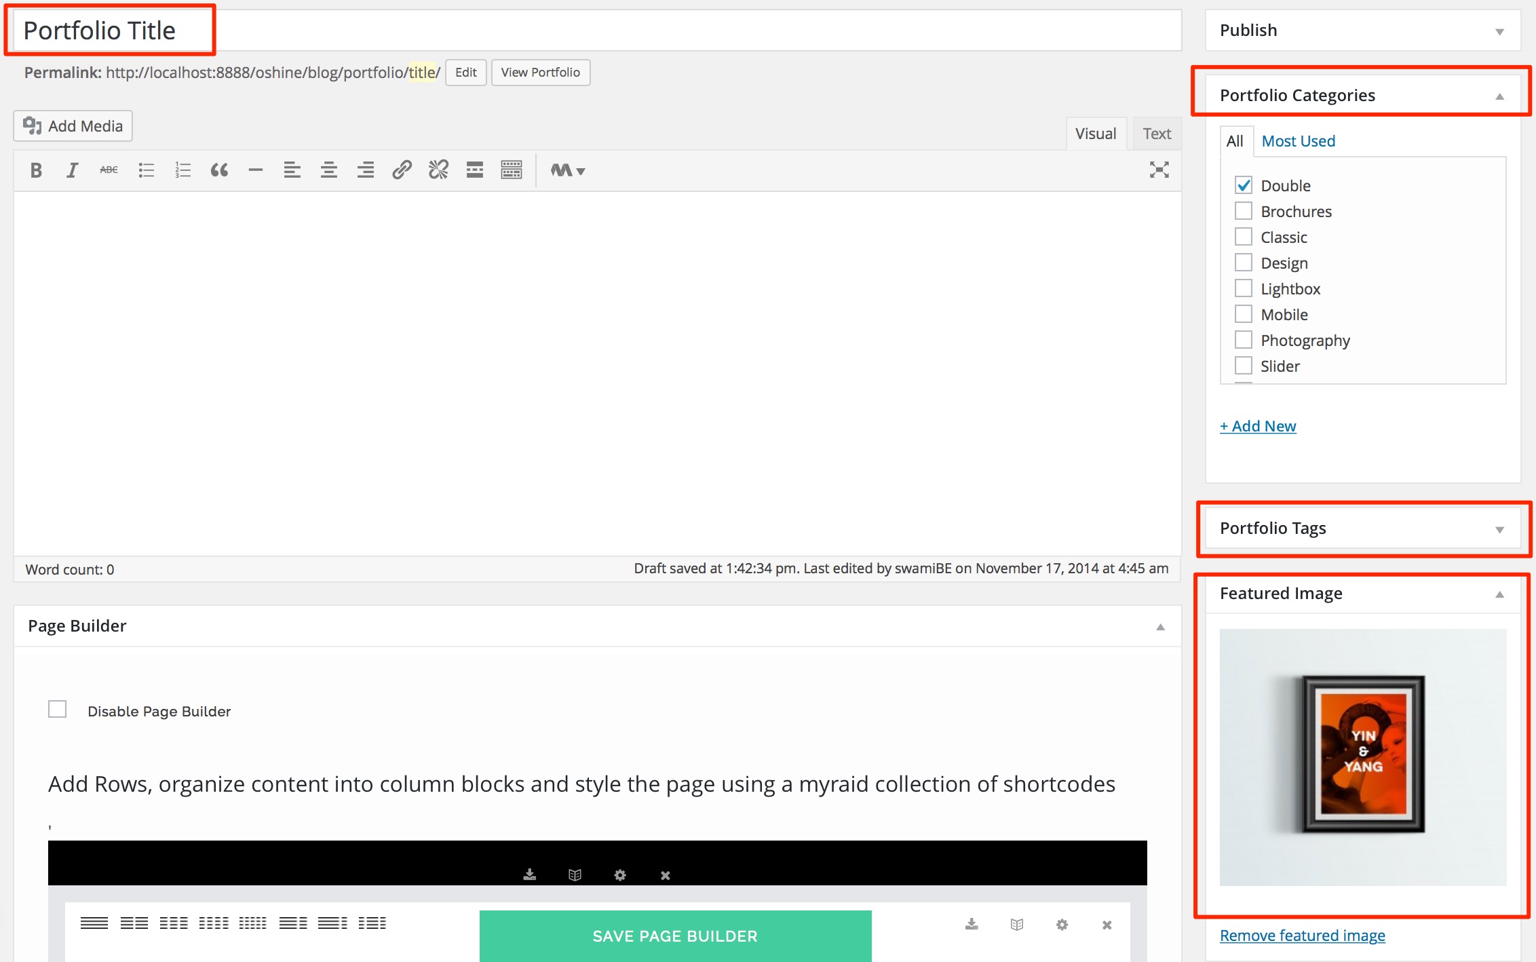This screenshot has width=1536, height=962.
Task: Toggle the toolbar kitchen sink icon
Action: point(511,170)
